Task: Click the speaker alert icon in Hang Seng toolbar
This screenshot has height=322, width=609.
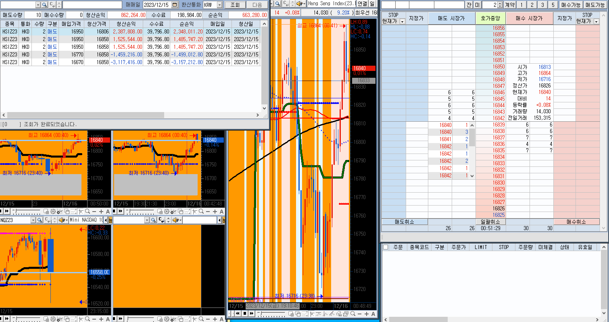Action: pyautogui.click(x=299, y=4)
